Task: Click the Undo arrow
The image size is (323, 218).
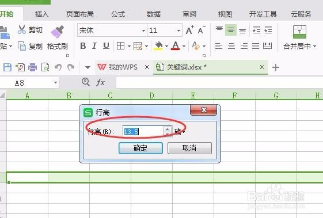Action: pos(58,67)
